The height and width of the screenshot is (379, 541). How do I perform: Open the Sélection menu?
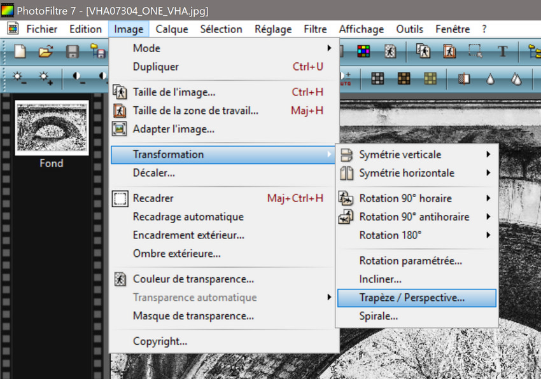[x=221, y=29]
